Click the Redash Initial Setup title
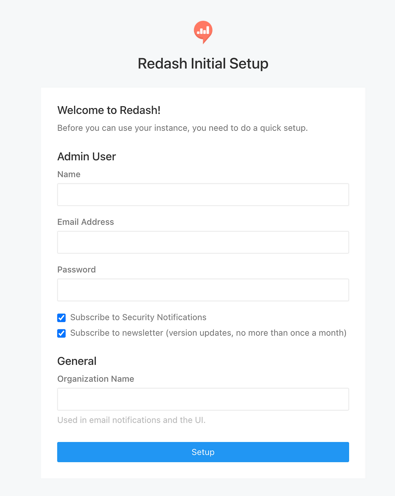The width and height of the screenshot is (395, 496). pos(203,64)
